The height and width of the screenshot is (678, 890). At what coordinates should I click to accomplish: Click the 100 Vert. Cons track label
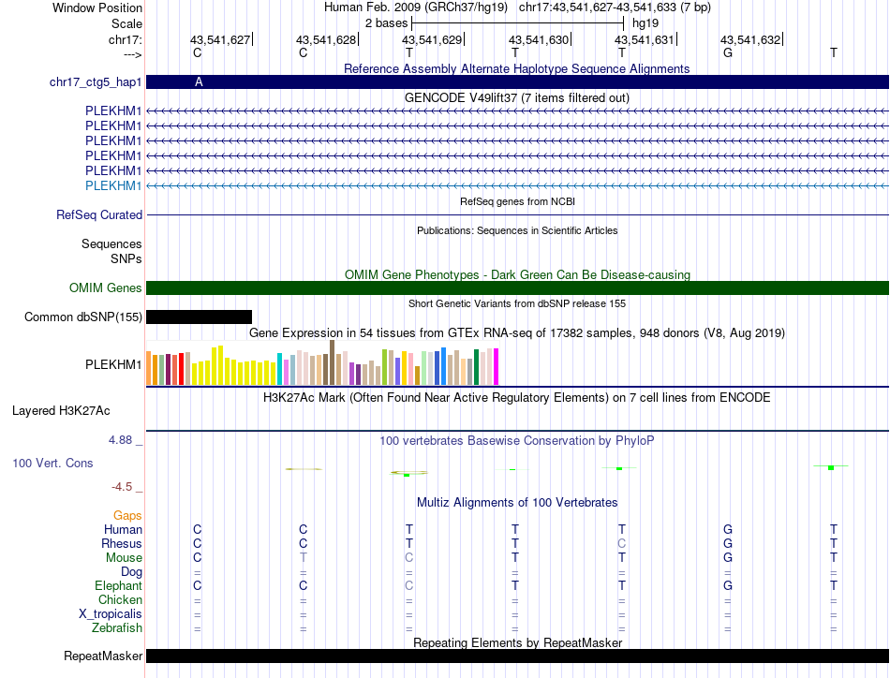tap(52, 464)
